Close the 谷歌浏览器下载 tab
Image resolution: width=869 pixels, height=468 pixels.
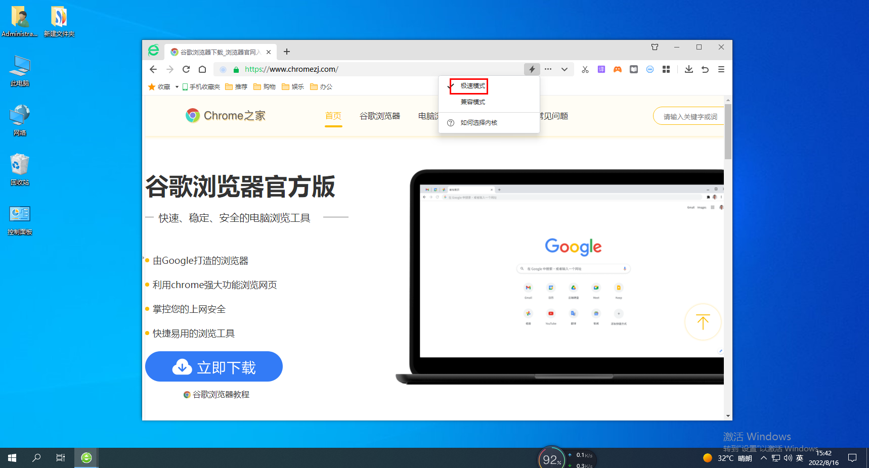(269, 52)
